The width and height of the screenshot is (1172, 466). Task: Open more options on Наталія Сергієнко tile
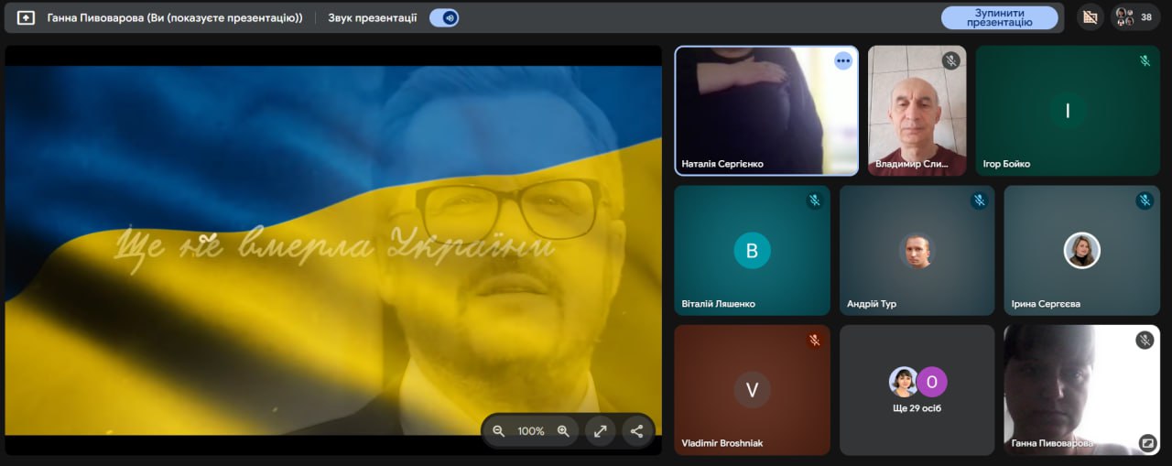(842, 61)
